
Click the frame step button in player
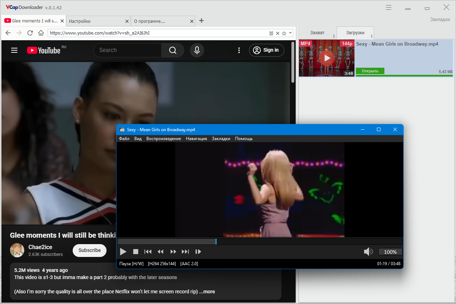[x=198, y=252]
